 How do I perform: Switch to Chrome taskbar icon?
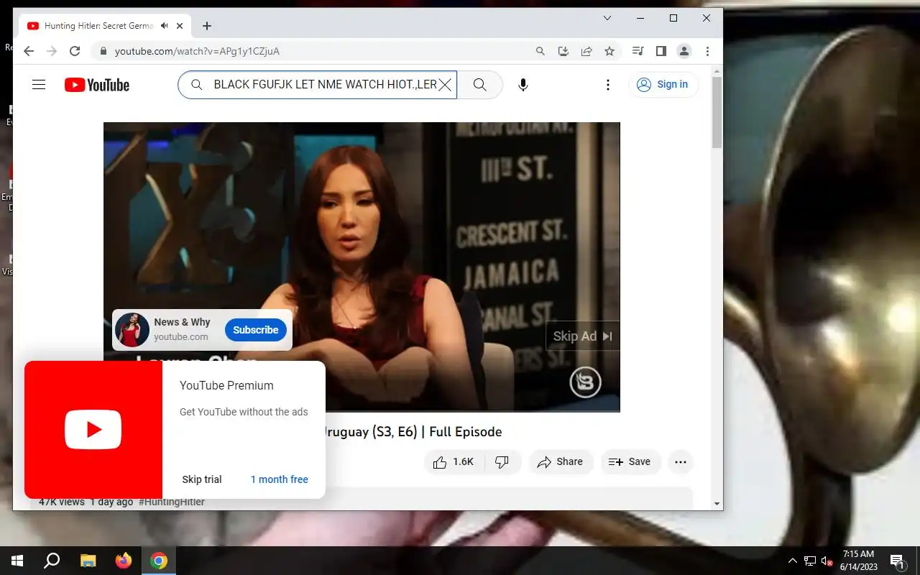[159, 561]
